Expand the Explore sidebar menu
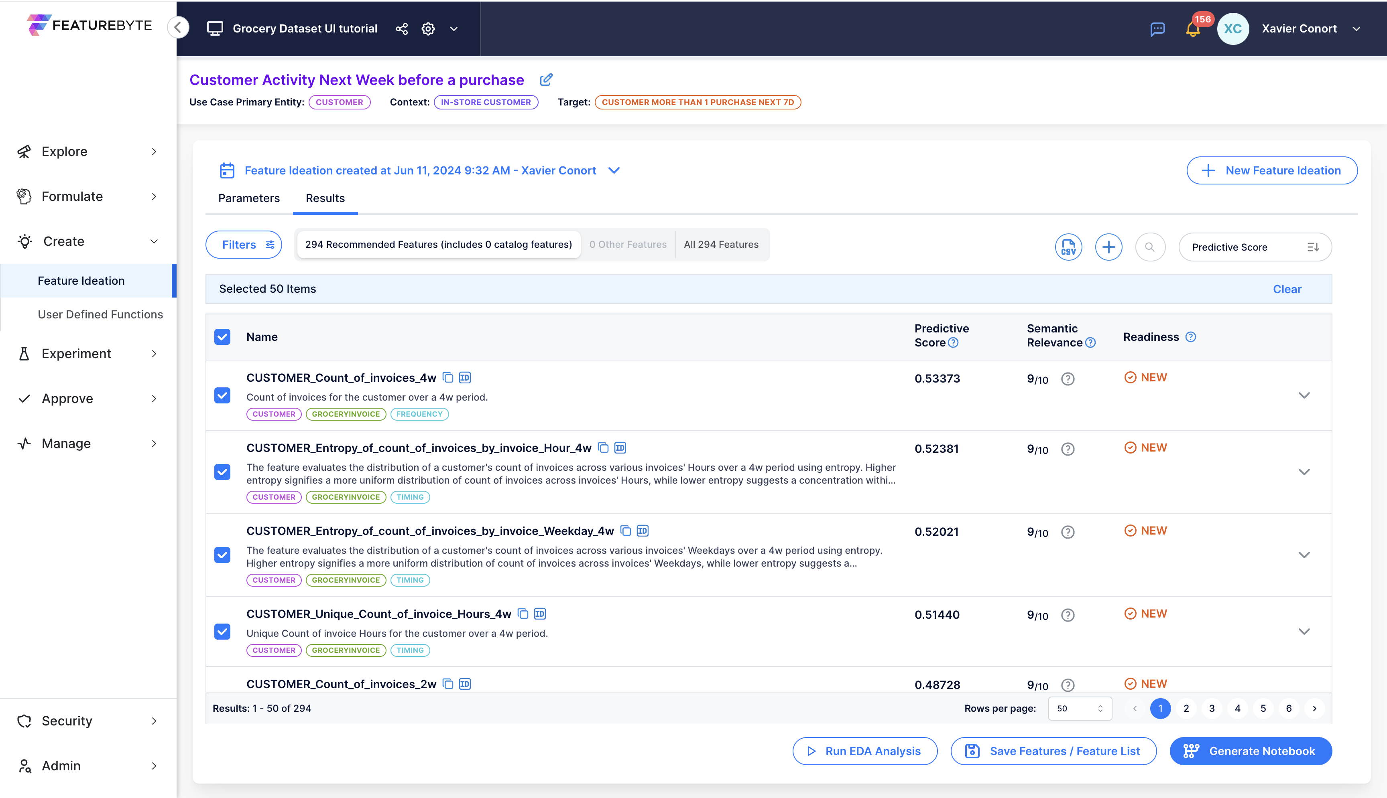The height and width of the screenshot is (798, 1387). 88,151
